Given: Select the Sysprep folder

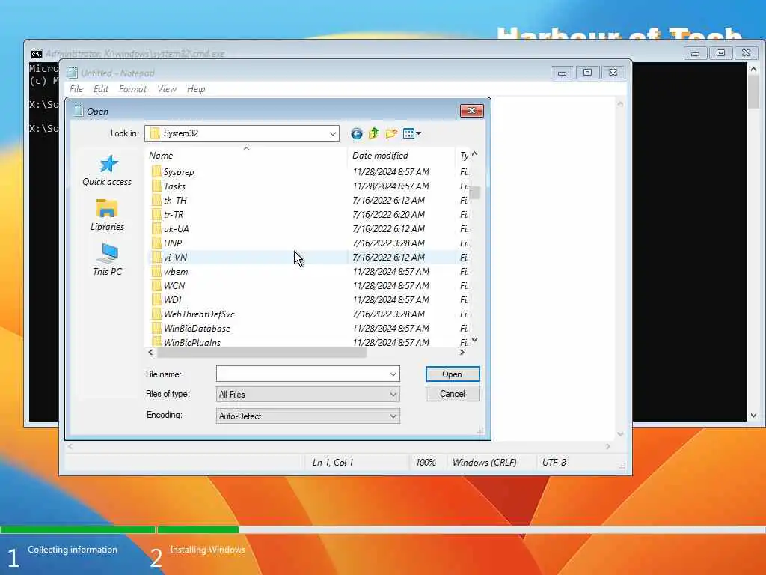Looking at the screenshot, I should [x=179, y=172].
